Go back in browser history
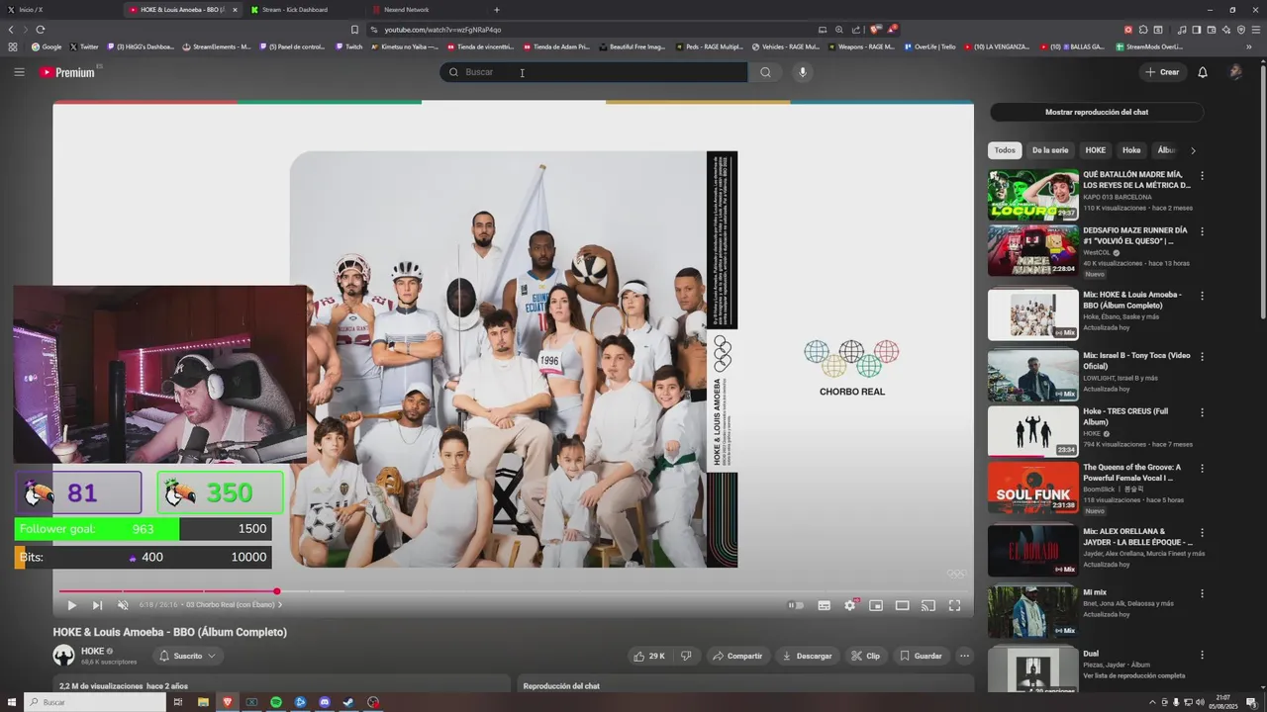 click(11, 30)
